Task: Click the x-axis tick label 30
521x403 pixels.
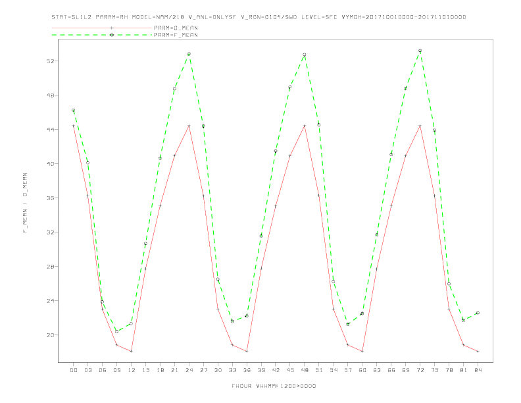Action: (x=218, y=370)
